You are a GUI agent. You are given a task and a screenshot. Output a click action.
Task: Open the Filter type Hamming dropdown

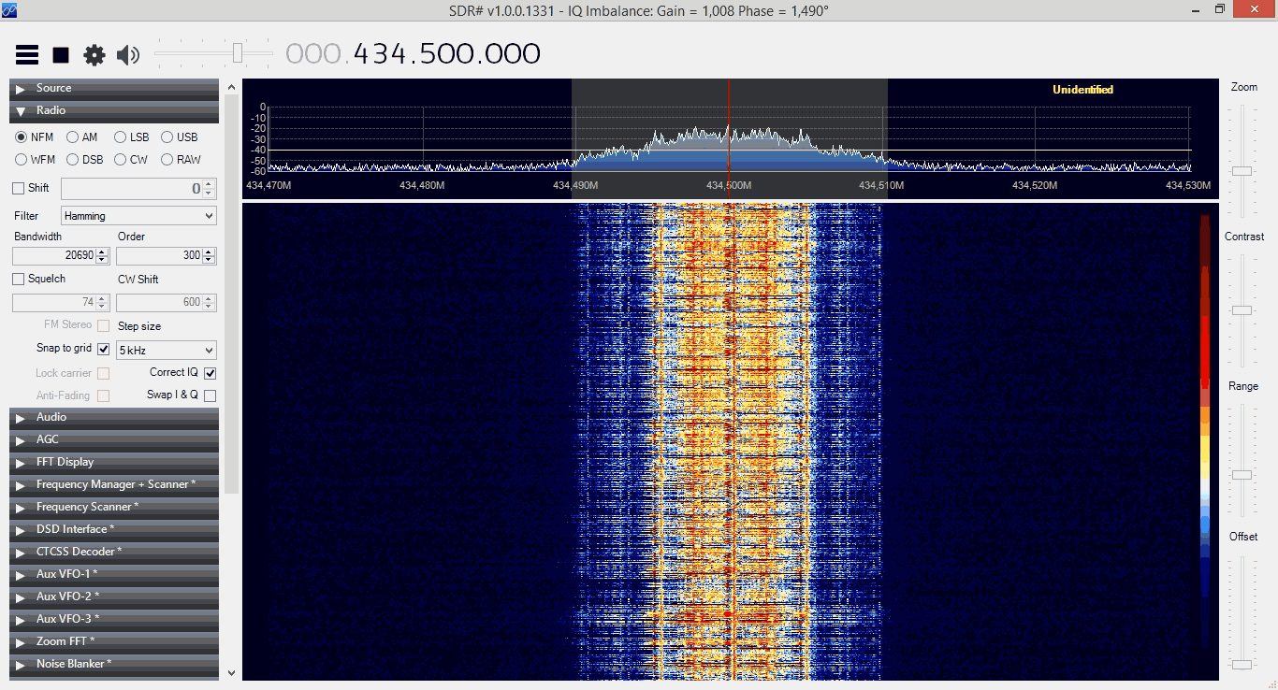(x=138, y=216)
